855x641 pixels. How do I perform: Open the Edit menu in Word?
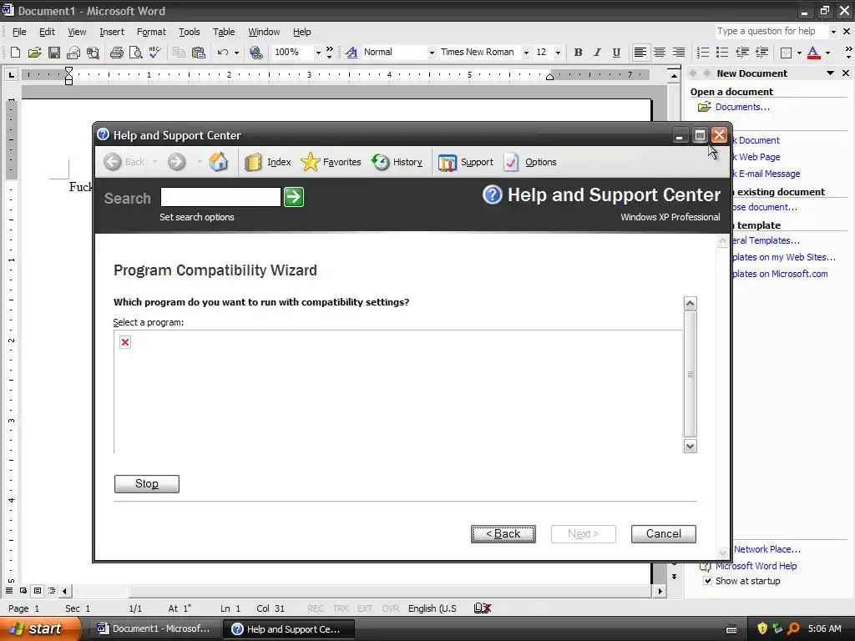click(47, 32)
